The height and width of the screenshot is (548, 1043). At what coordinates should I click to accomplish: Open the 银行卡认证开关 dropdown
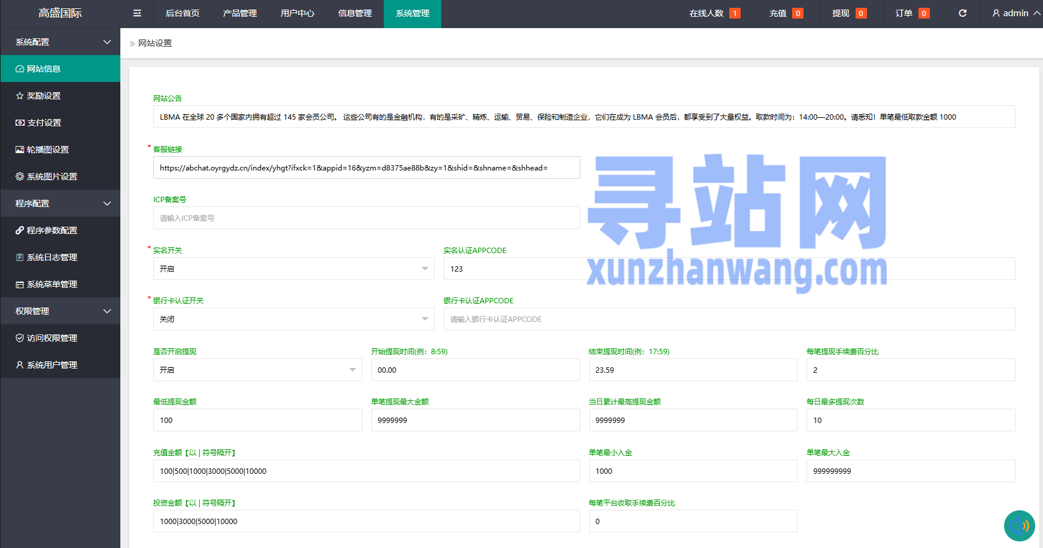point(293,319)
